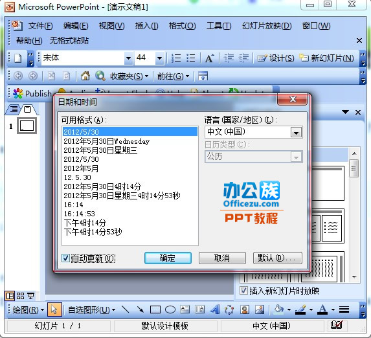Screen dimensions: 371x338
Task: Open the 格式(O) menu
Action: tap(182, 26)
